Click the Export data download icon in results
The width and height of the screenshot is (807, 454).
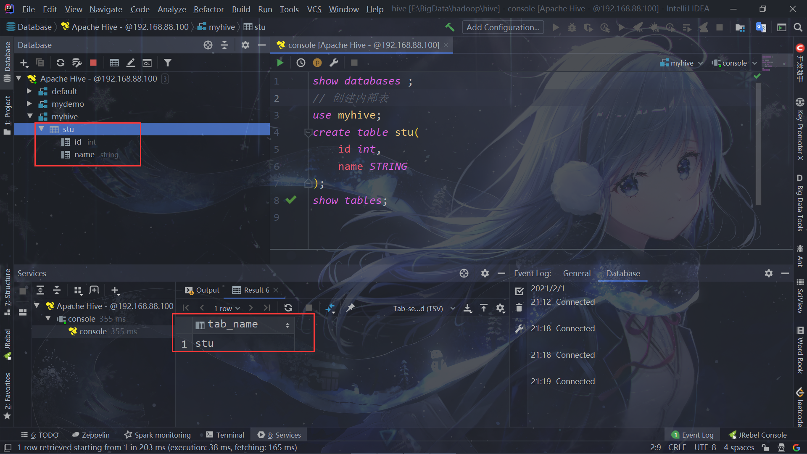tap(467, 308)
